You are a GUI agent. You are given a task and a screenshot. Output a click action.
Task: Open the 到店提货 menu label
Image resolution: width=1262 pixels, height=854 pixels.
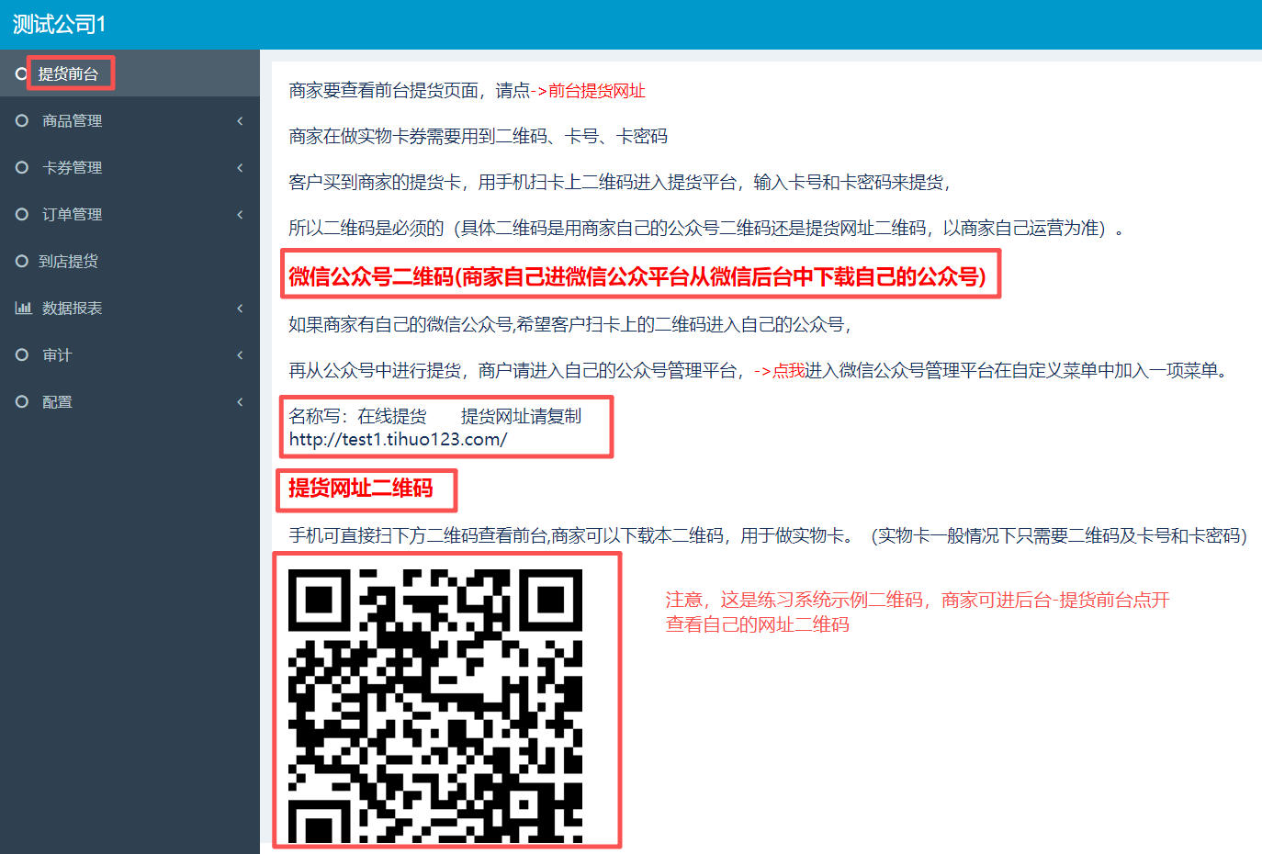point(69,261)
